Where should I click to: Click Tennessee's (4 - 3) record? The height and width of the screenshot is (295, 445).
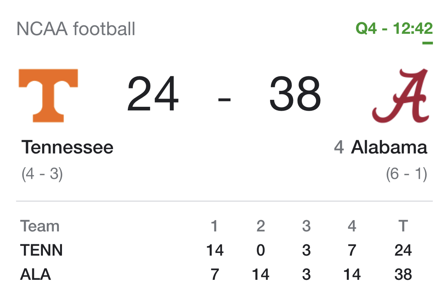42,174
